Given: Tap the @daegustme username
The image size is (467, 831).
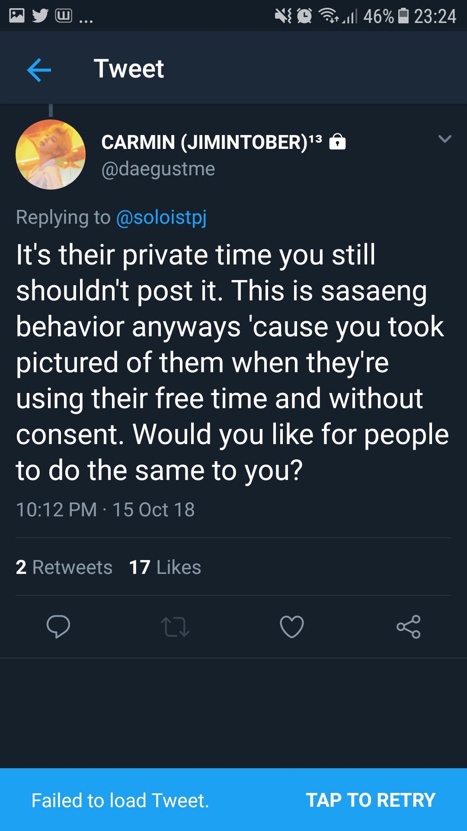Looking at the screenshot, I should pyautogui.click(x=158, y=169).
